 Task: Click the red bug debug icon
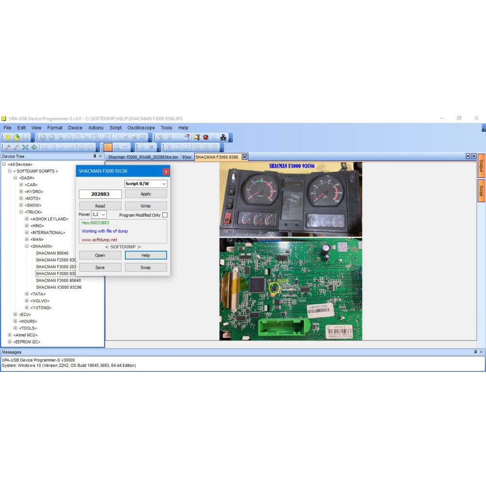(x=206, y=138)
